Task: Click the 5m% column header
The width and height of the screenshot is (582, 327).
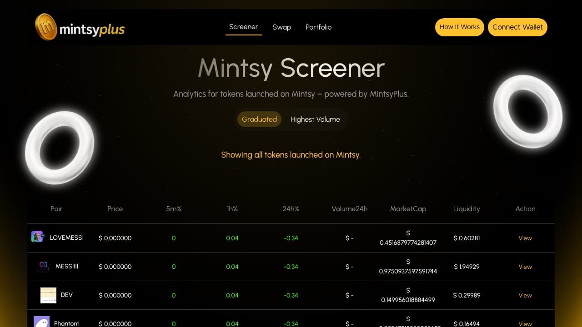Action: (x=174, y=209)
